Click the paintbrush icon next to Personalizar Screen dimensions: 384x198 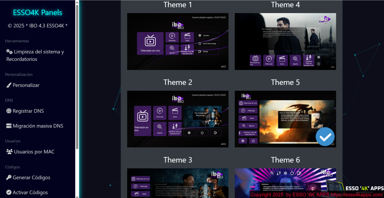click(x=9, y=85)
